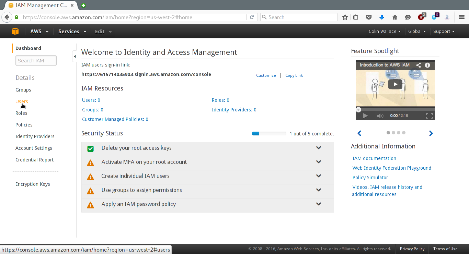
Task: Click the Search IAM input field
Action: point(36,61)
